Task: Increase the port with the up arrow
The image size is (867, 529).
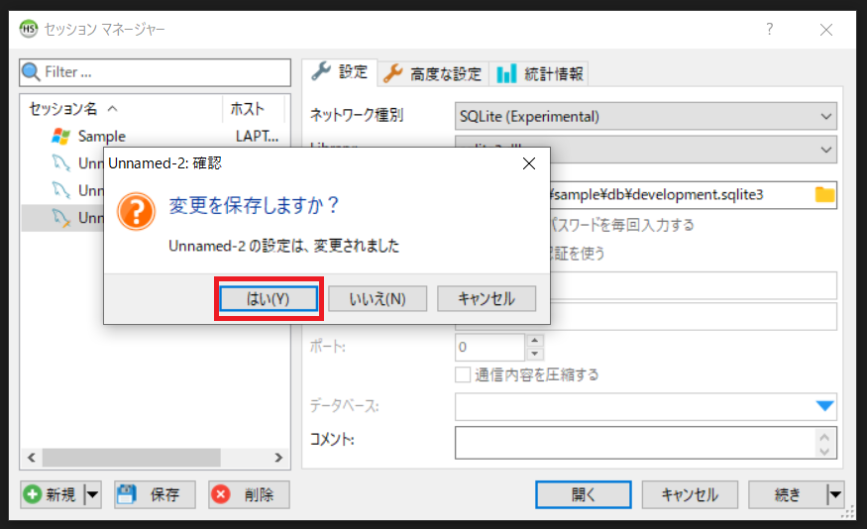Action: tap(535, 341)
